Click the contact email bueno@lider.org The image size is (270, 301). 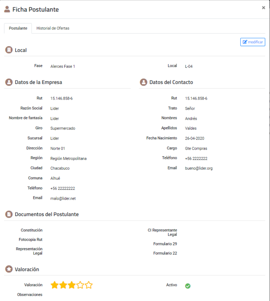point(199,168)
